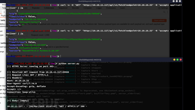Maximize lower terminal with green button

177,60
